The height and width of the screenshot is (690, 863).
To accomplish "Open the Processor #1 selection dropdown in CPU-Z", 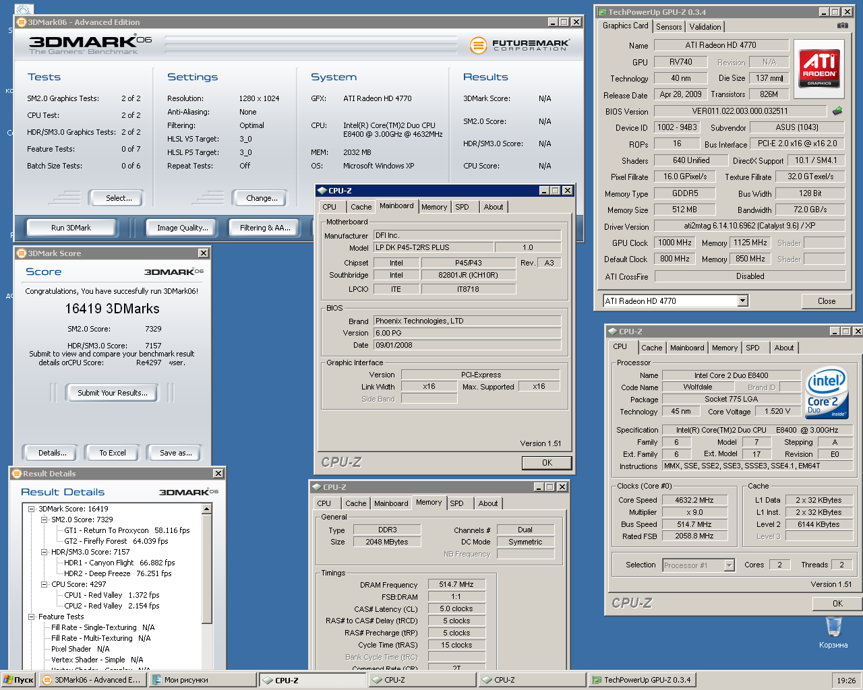I will coord(729,565).
